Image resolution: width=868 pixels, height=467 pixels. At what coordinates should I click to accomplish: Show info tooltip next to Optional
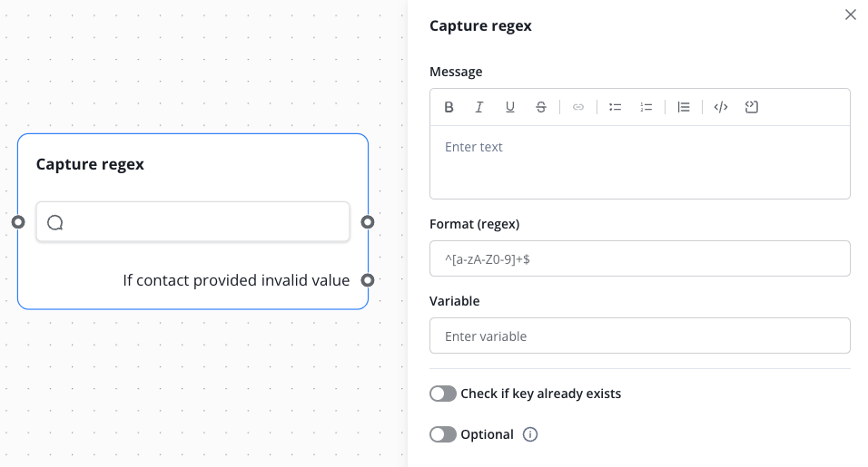[x=531, y=434]
